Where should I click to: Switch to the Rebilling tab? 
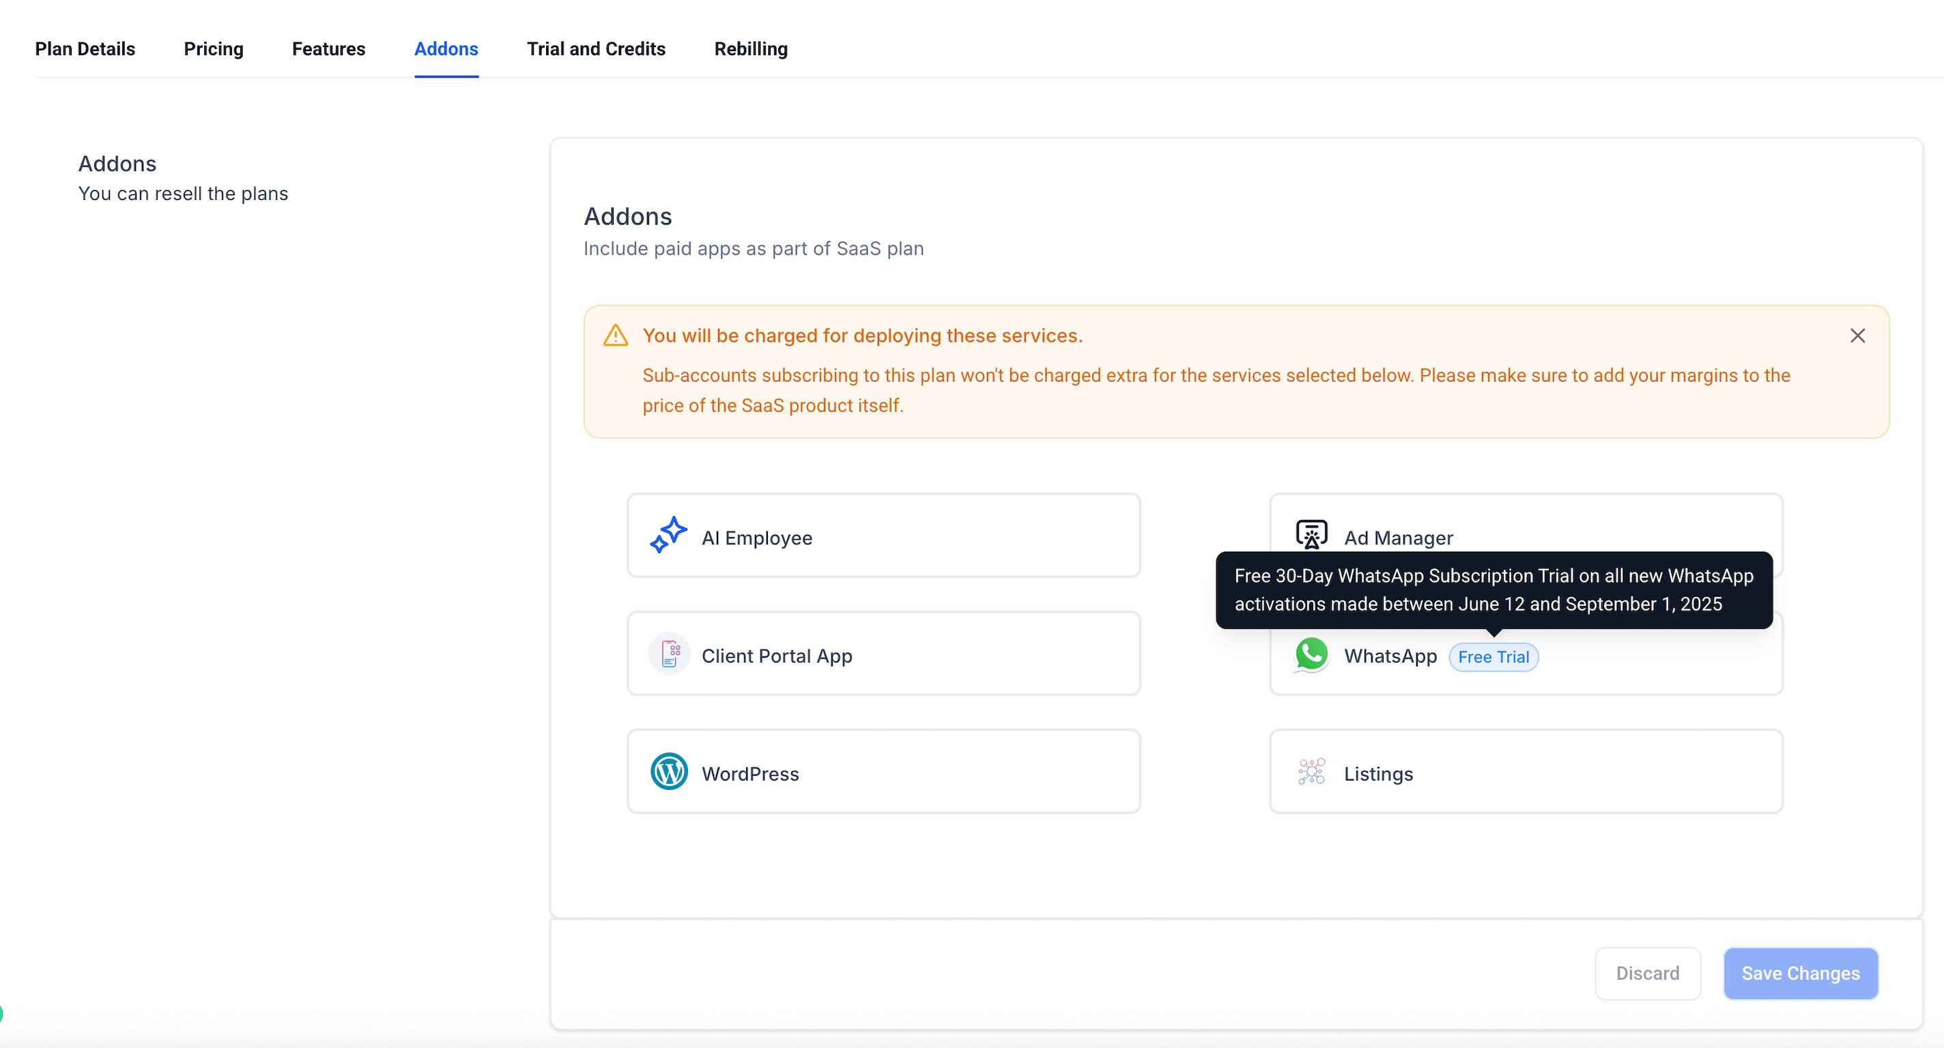point(750,49)
